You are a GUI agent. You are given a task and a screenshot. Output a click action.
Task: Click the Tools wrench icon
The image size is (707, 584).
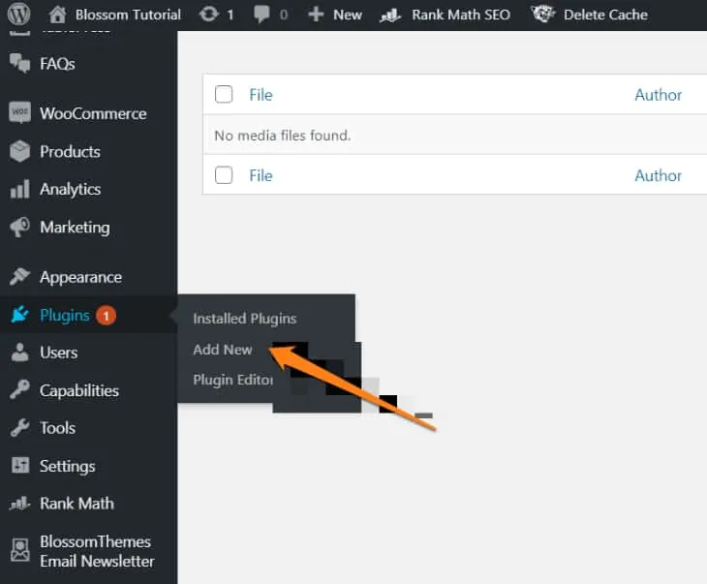[x=19, y=428]
